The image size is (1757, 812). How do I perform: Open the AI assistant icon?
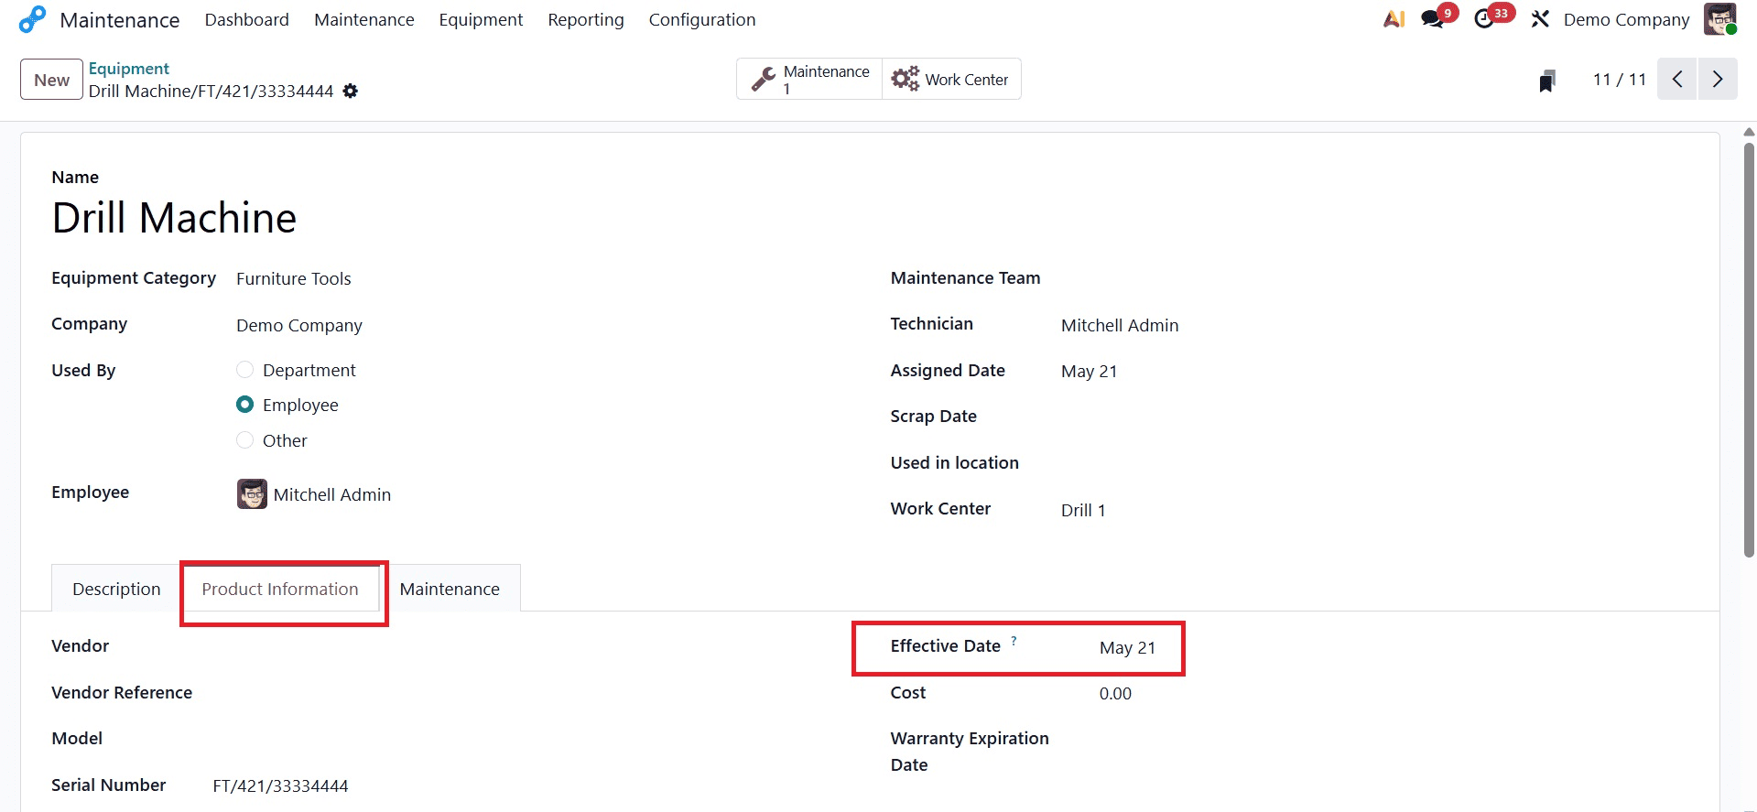1394,19
